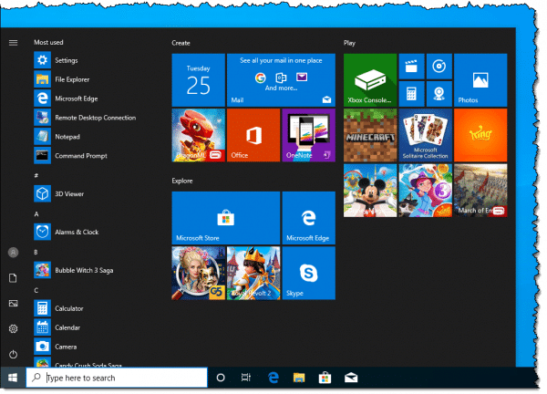Open the Calculator small tile

coord(412,94)
